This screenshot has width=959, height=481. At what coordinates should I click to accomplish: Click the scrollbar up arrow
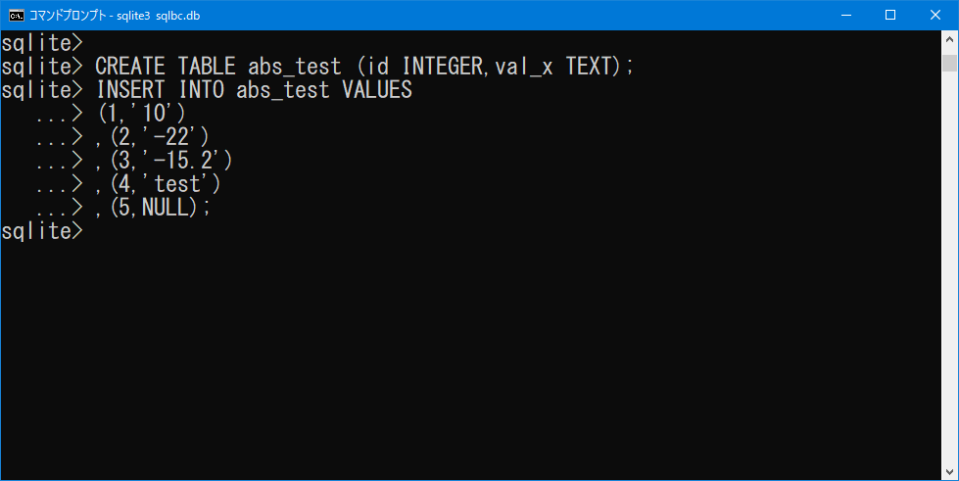(x=949, y=39)
